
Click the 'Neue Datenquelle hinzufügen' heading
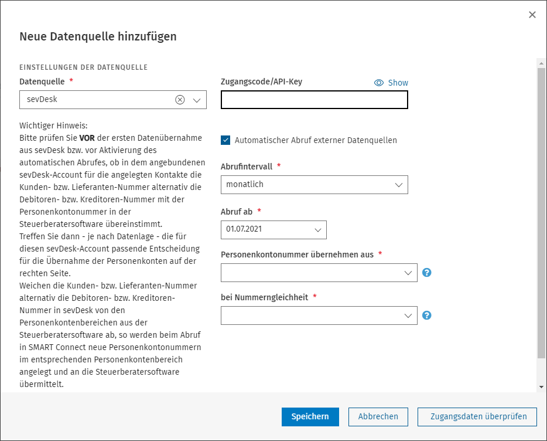(x=98, y=37)
